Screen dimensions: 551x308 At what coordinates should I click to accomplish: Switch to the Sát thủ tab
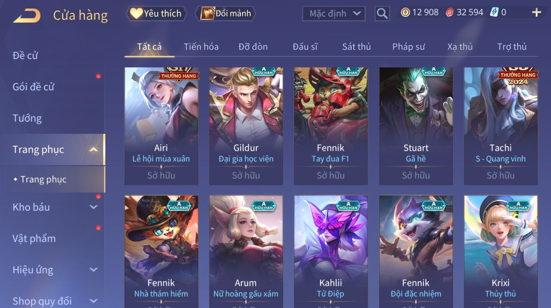point(356,47)
